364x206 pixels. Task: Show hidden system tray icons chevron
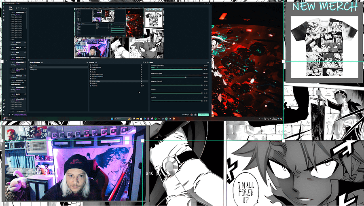click(x=260, y=119)
